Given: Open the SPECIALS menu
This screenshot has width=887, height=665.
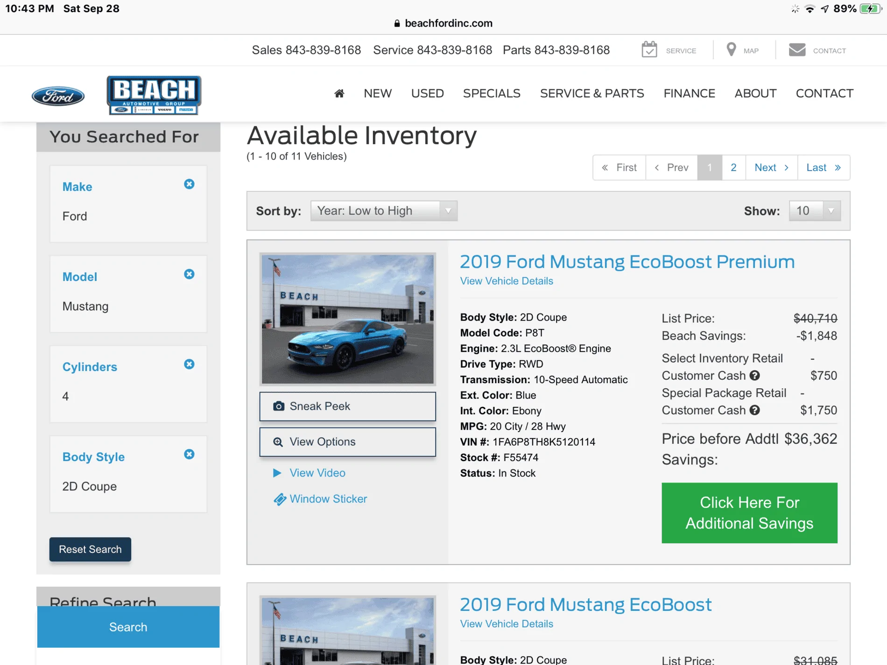Looking at the screenshot, I should [492, 93].
